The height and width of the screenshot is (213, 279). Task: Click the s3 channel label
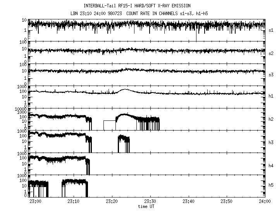pos(271,75)
